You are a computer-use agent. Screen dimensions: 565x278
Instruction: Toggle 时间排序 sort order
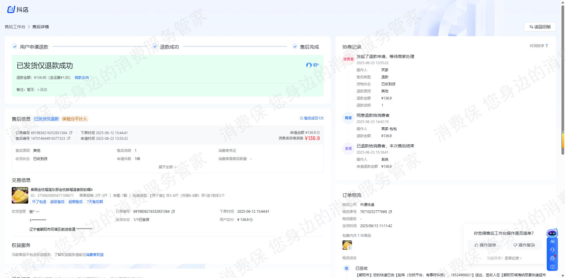[539, 46]
